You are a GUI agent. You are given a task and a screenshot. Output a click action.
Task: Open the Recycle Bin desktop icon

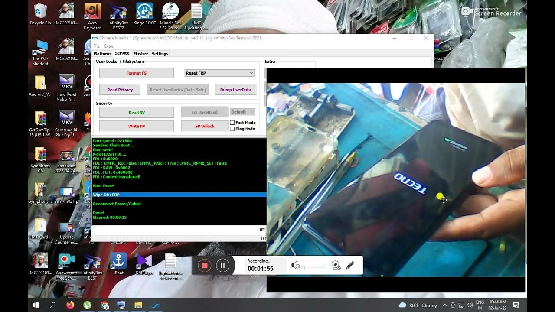tap(40, 14)
